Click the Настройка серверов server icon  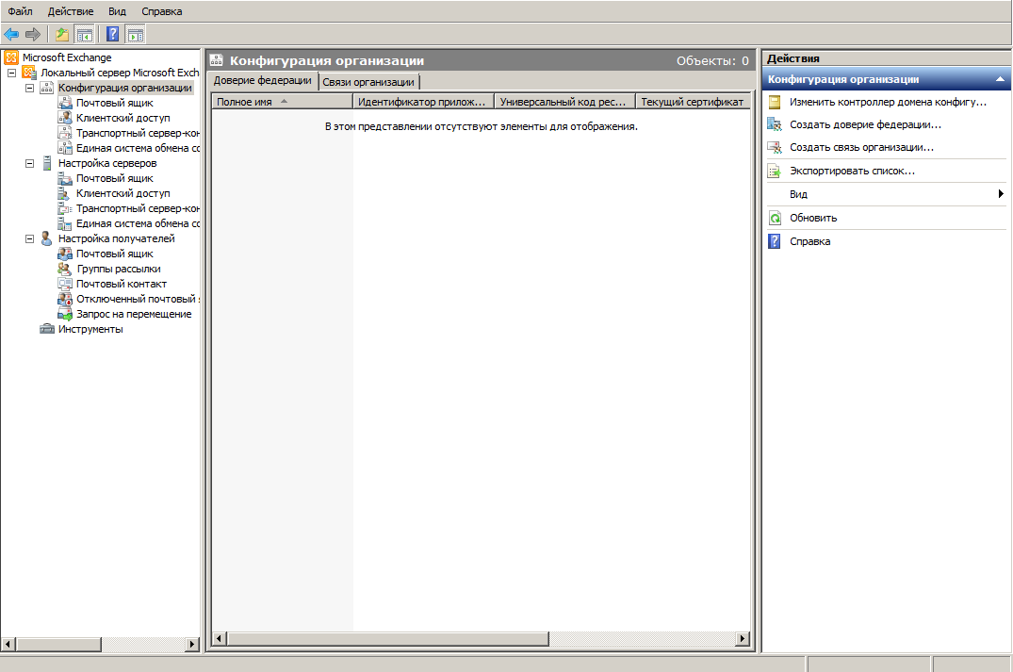pyautogui.click(x=47, y=163)
